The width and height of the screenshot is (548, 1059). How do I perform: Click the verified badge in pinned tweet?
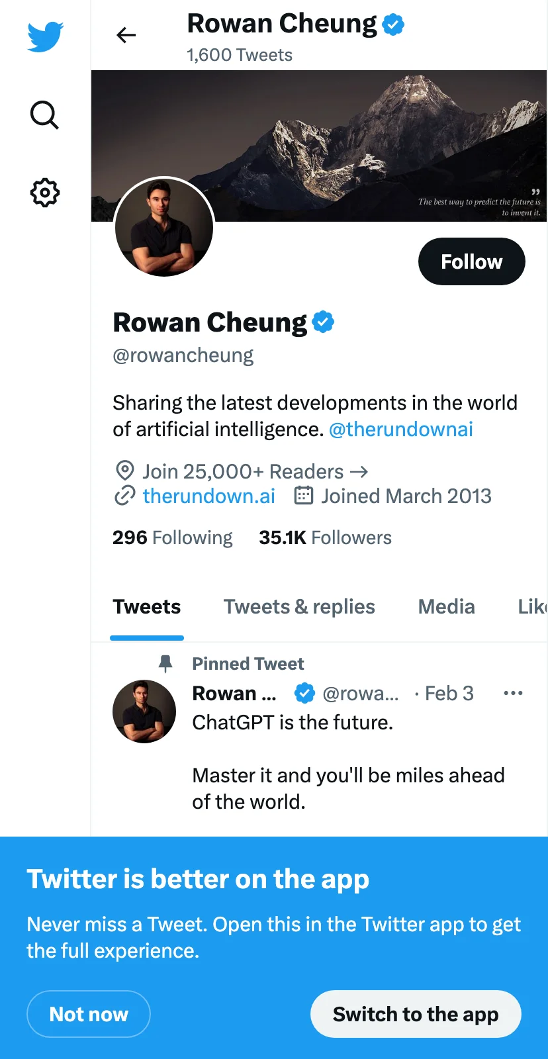click(304, 693)
